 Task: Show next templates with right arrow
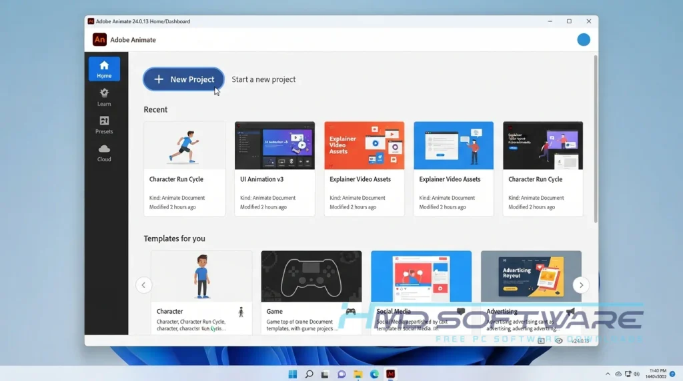581,285
